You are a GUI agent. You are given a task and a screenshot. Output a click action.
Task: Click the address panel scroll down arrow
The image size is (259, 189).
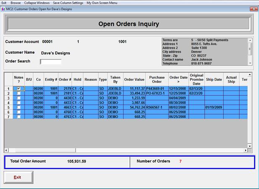250,63
